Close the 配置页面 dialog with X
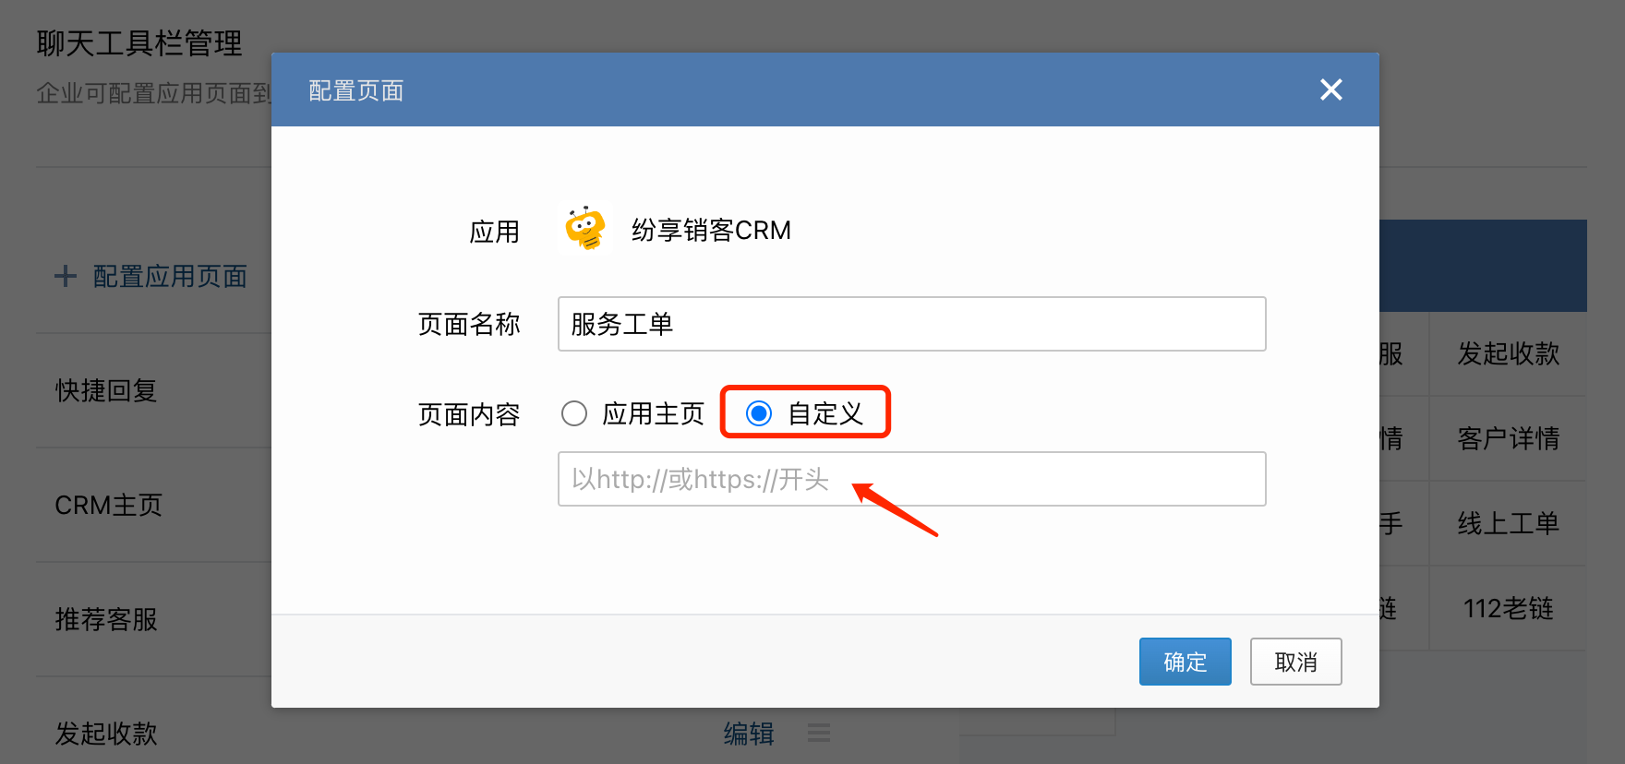Viewport: 1625px width, 764px height. [x=1330, y=90]
